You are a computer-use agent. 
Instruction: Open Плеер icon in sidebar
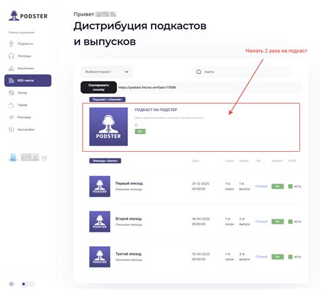point(12,93)
